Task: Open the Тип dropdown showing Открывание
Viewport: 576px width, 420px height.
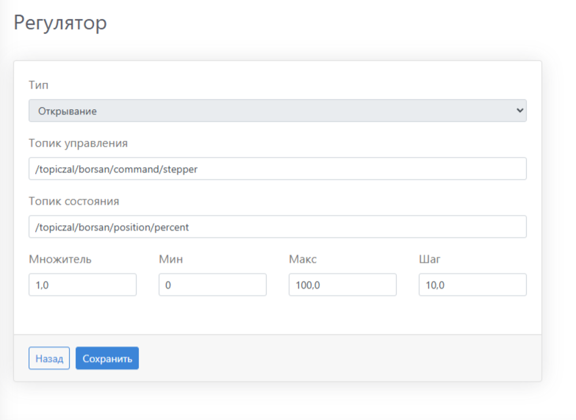Action: (278, 110)
